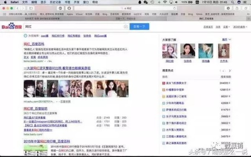Click the third portrait in 大家想了解
The height and width of the screenshot is (157, 251).
tap(206, 51)
